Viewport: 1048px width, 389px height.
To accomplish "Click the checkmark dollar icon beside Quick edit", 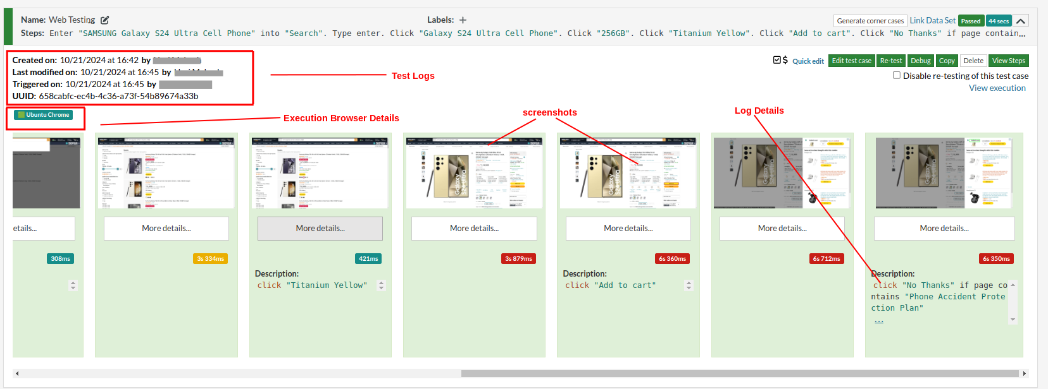I will pyautogui.click(x=780, y=60).
